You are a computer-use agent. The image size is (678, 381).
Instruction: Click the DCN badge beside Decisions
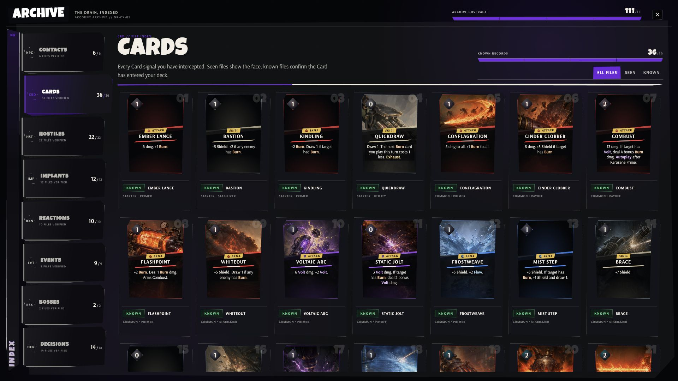[x=31, y=347]
